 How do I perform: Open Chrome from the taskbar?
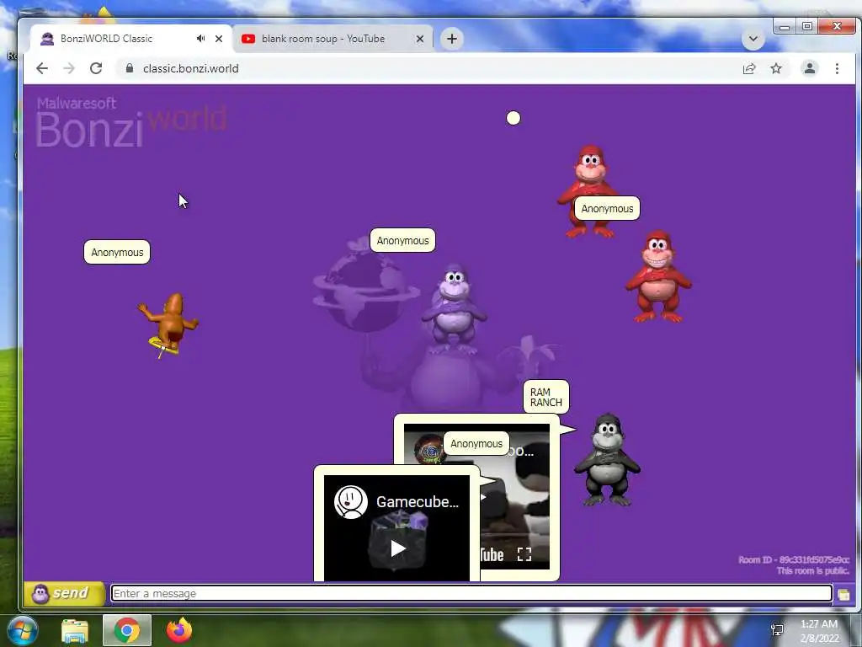(127, 630)
